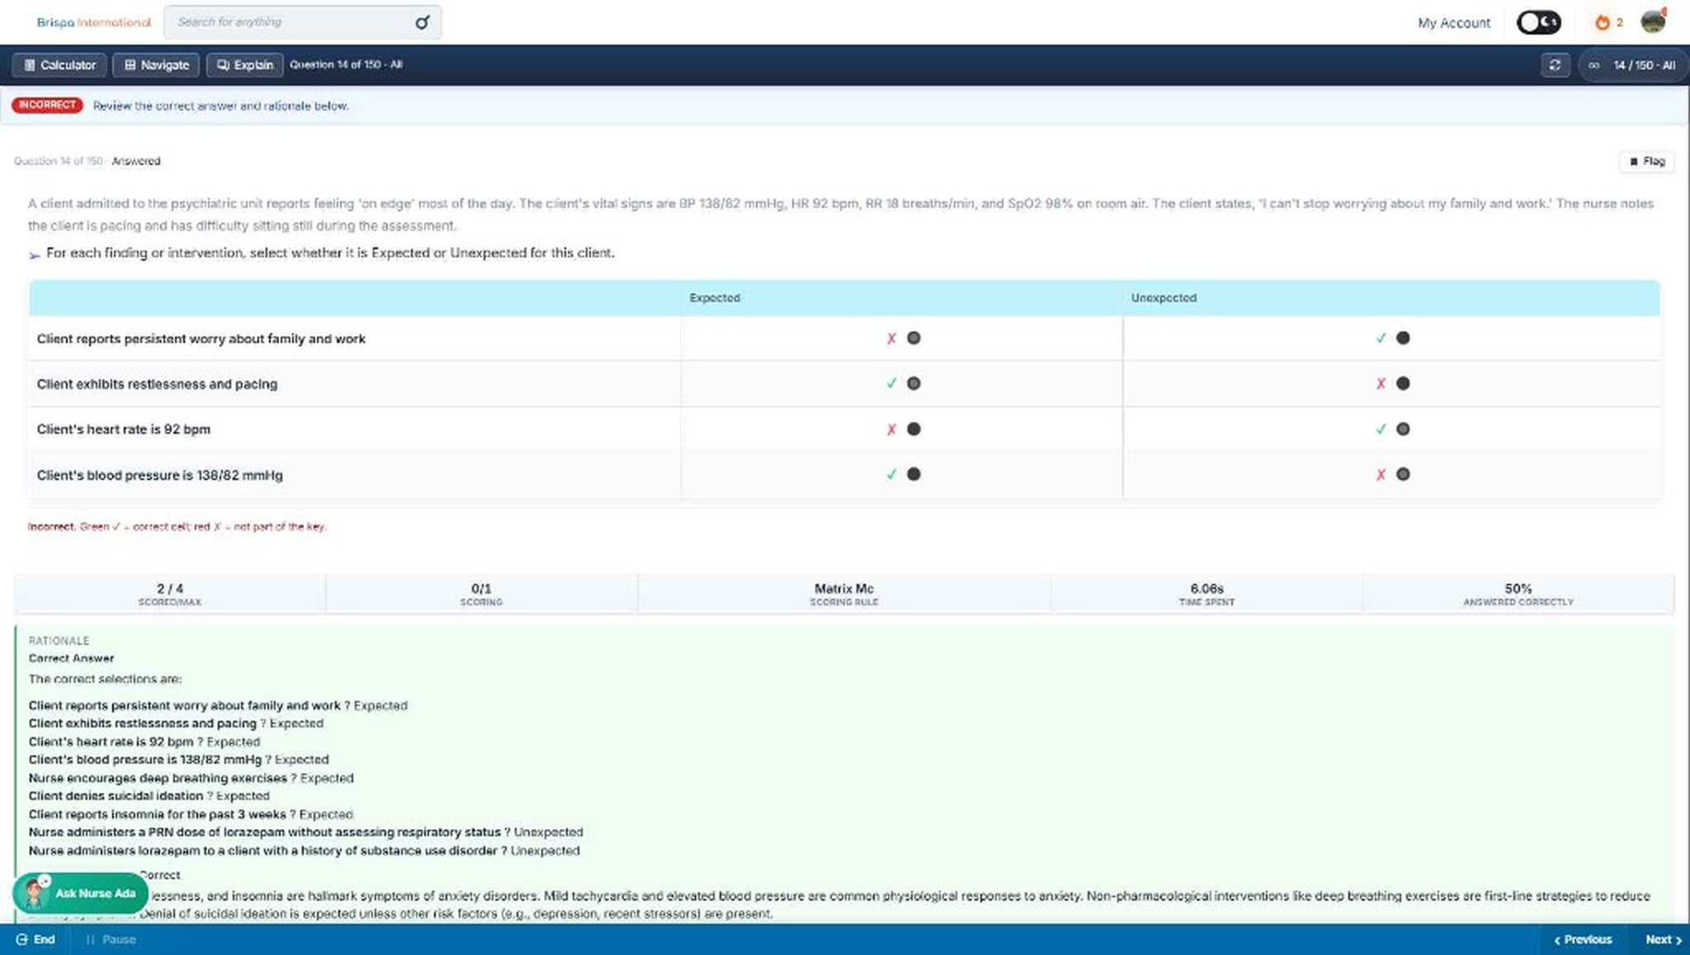This screenshot has height=955, width=1690.
Task: Click the flame streak icon
Action: 1603,22
